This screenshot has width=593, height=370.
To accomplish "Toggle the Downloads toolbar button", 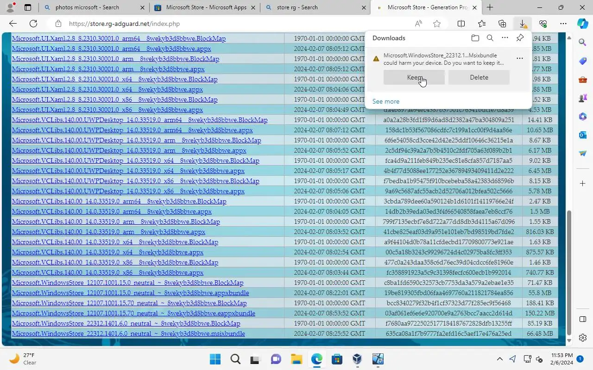I will 523,24.
